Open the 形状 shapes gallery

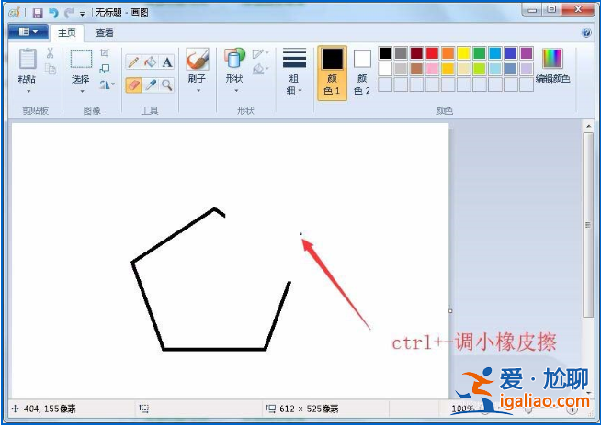click(x=234, y=60)
